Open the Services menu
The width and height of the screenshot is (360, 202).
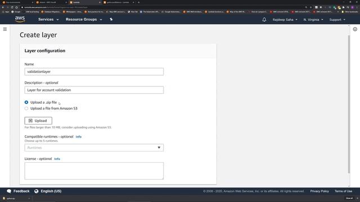pos(48,20)
